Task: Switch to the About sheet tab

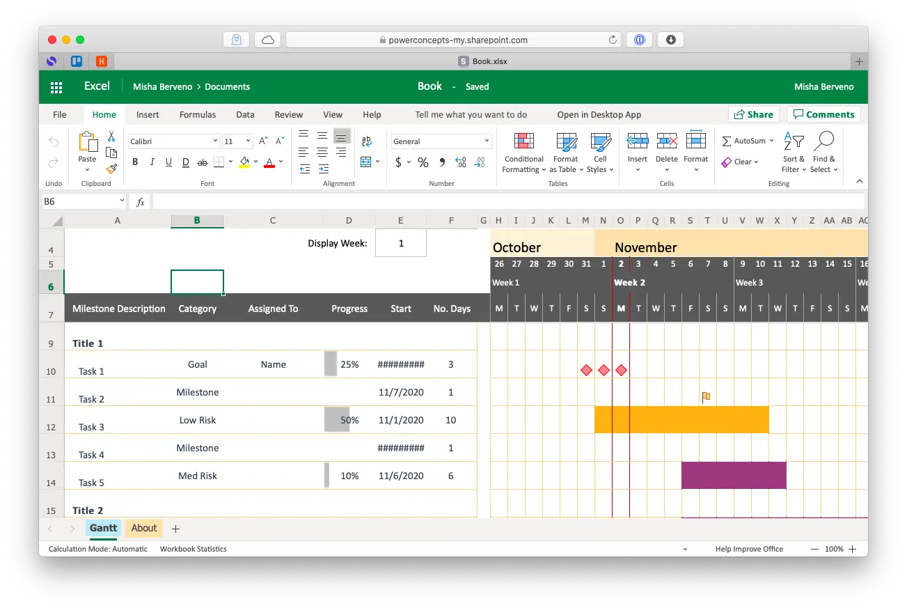Action: [143, 528]
